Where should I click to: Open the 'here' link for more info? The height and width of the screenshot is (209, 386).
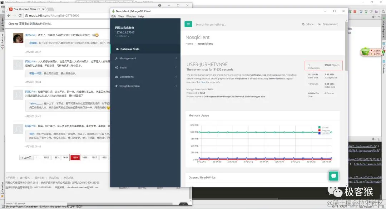point(203,82)
